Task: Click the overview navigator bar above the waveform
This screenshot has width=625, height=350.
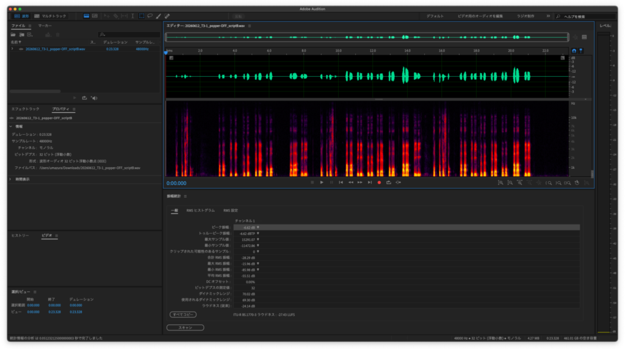Action: tap(367, 37)
